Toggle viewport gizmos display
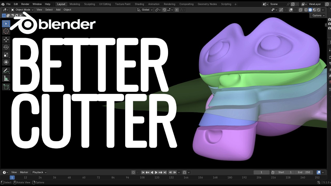Image resolution: width=331 pixels, height=186 pixels. click(282, 10)
